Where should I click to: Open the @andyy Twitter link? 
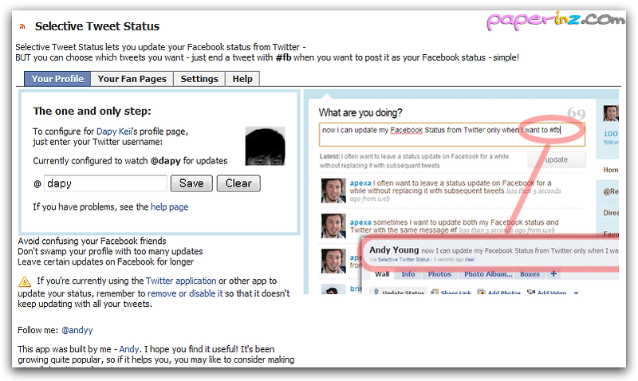[77, 330]
